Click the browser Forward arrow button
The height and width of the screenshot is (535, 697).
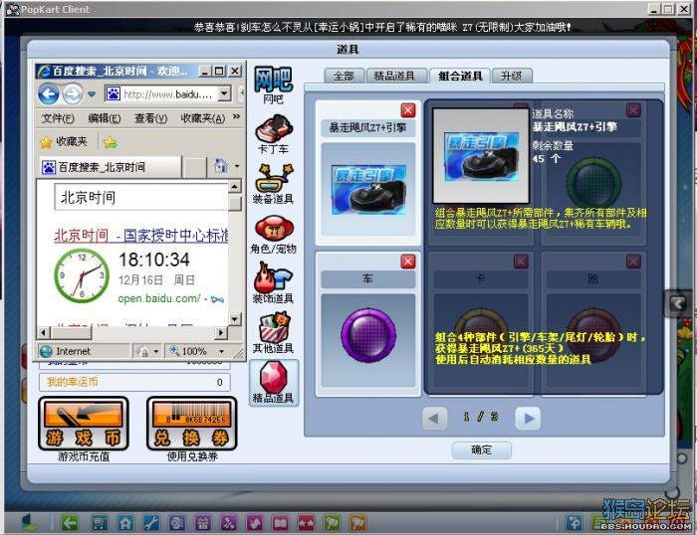72,93
